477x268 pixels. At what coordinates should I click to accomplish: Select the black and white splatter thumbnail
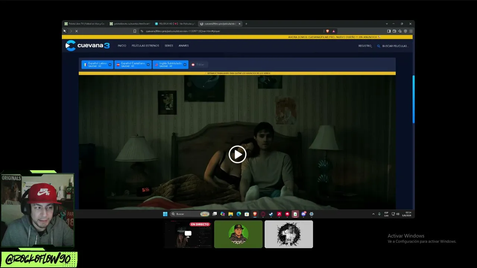[x=289, y=234]
